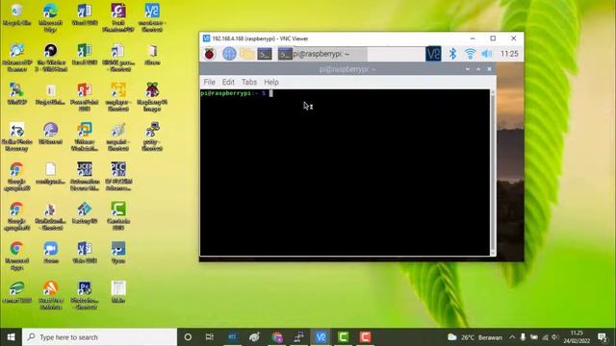Focus the terminal command prompt area

pyautogui.click(x=345, y=173)
